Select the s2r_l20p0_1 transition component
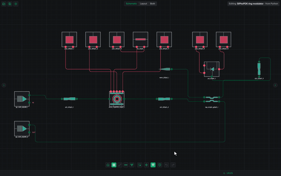This screenshot has height=176, width=281. (x=69, y=99)
